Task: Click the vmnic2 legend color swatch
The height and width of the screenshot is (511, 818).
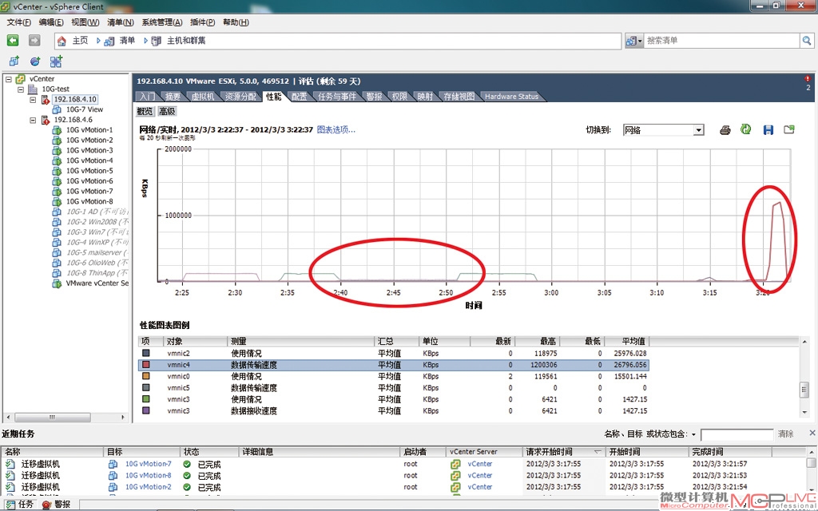Action: coord(146,353)
